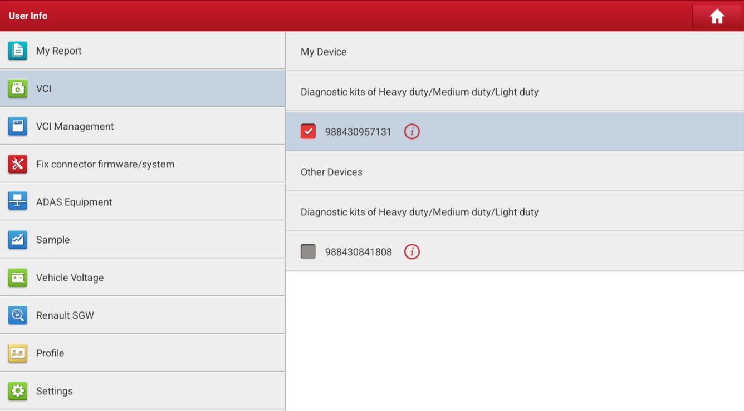This screenshot has height=411, width=744.
Task: Click the Profile card icon
Action: 17,353
